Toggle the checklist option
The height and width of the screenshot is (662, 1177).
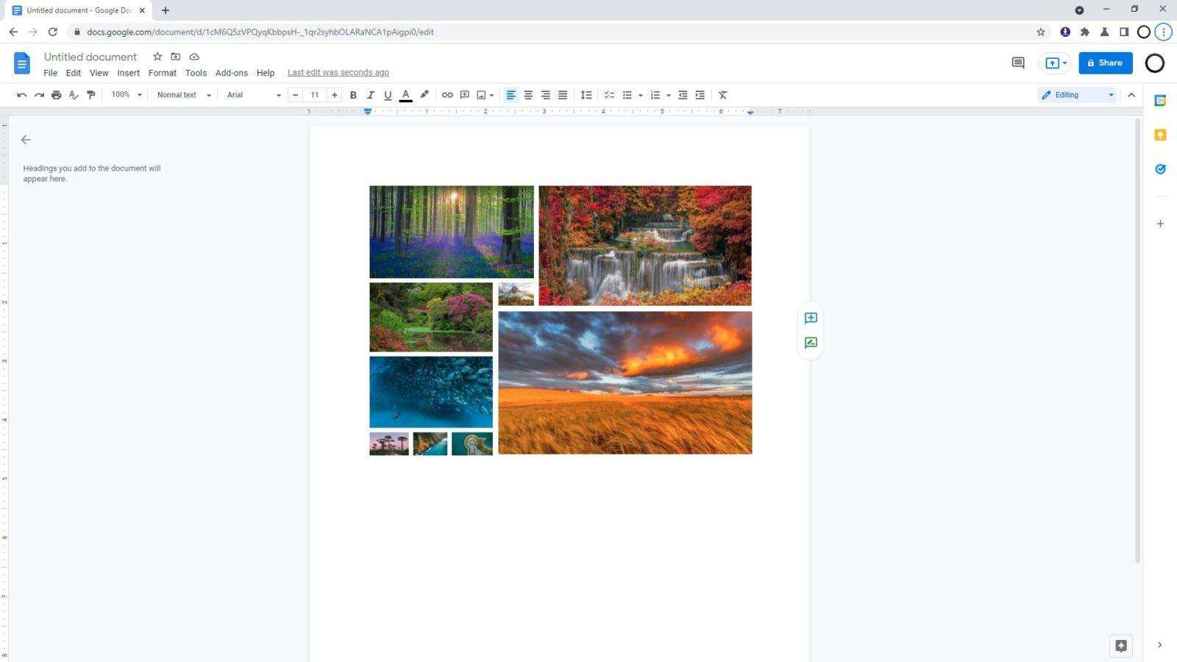pyautogui.click(x=608, y=94)
